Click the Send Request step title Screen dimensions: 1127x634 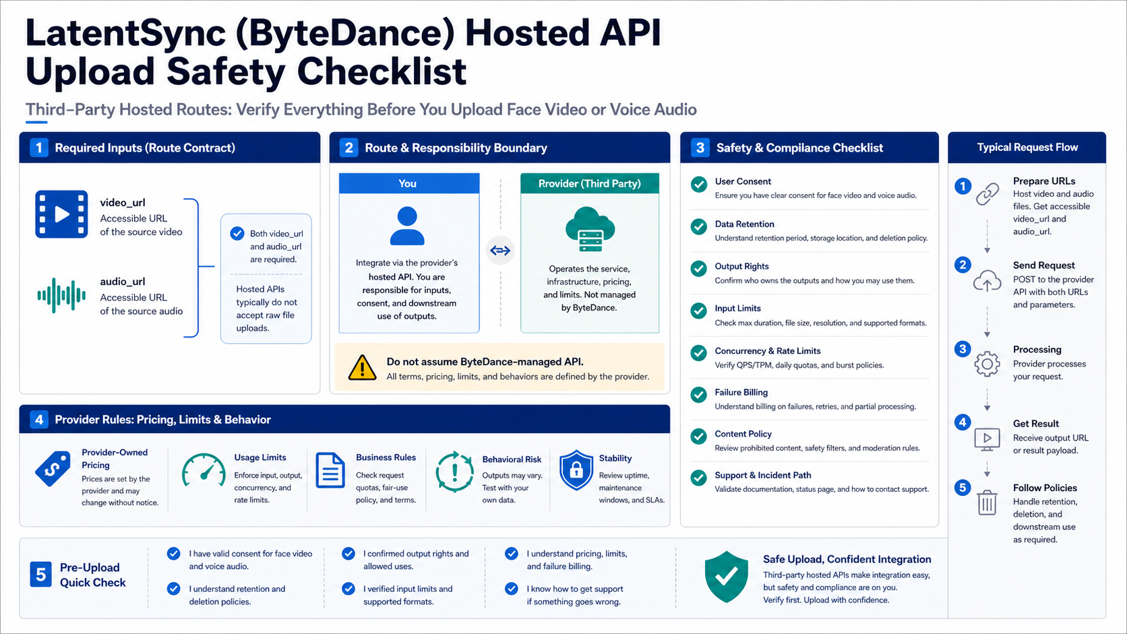coord(1044,265)
